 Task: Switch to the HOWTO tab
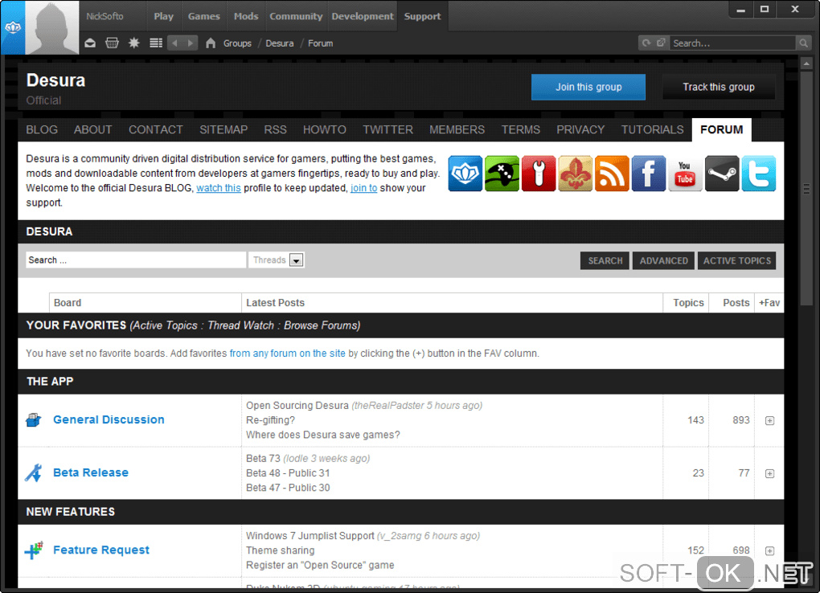click(324, 129)
